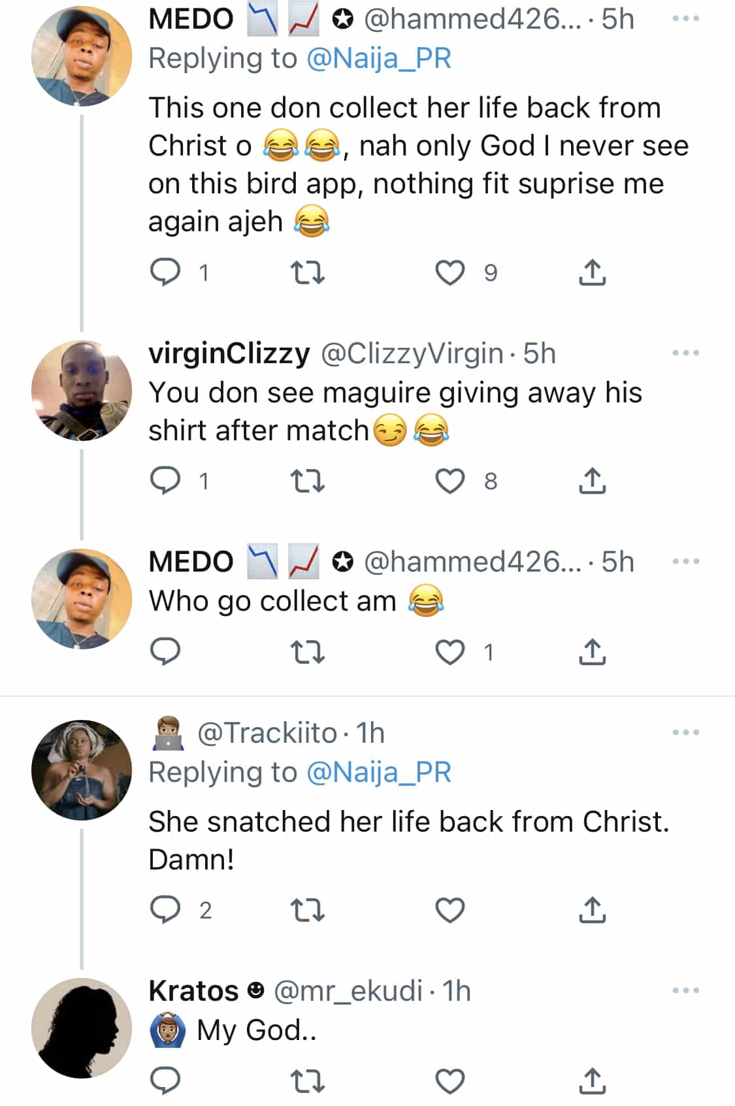The image size is (735, 1106).
Task: Share virginClizzy's tweet about maguire
Action: (592, 481)
